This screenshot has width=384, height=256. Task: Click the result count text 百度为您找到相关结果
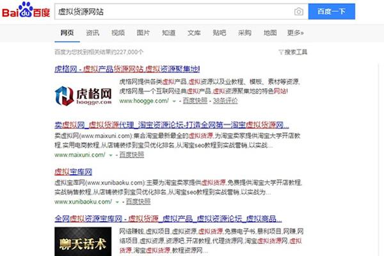(99, 52)
